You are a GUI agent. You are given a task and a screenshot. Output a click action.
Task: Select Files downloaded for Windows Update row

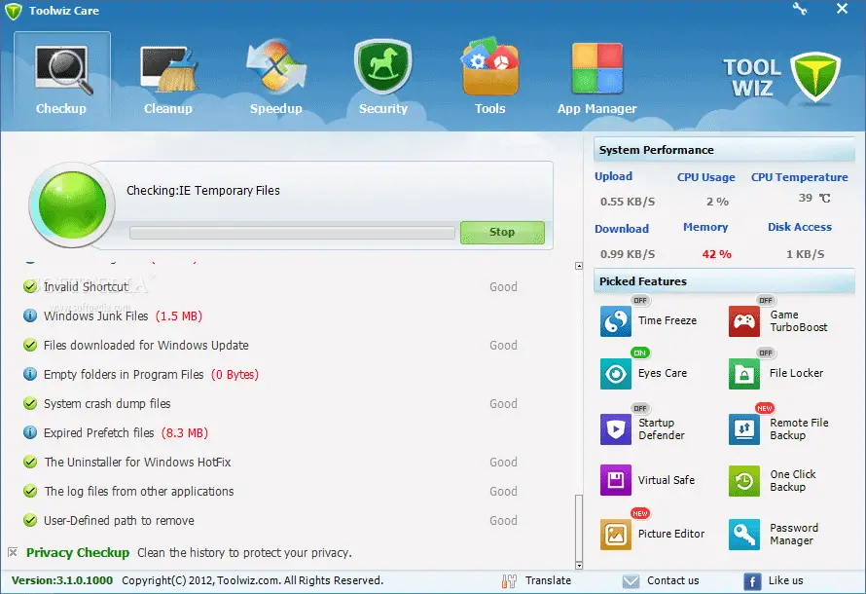coord(271,346)
